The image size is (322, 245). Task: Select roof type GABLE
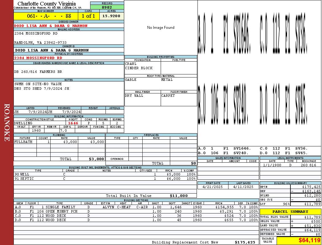131,80
